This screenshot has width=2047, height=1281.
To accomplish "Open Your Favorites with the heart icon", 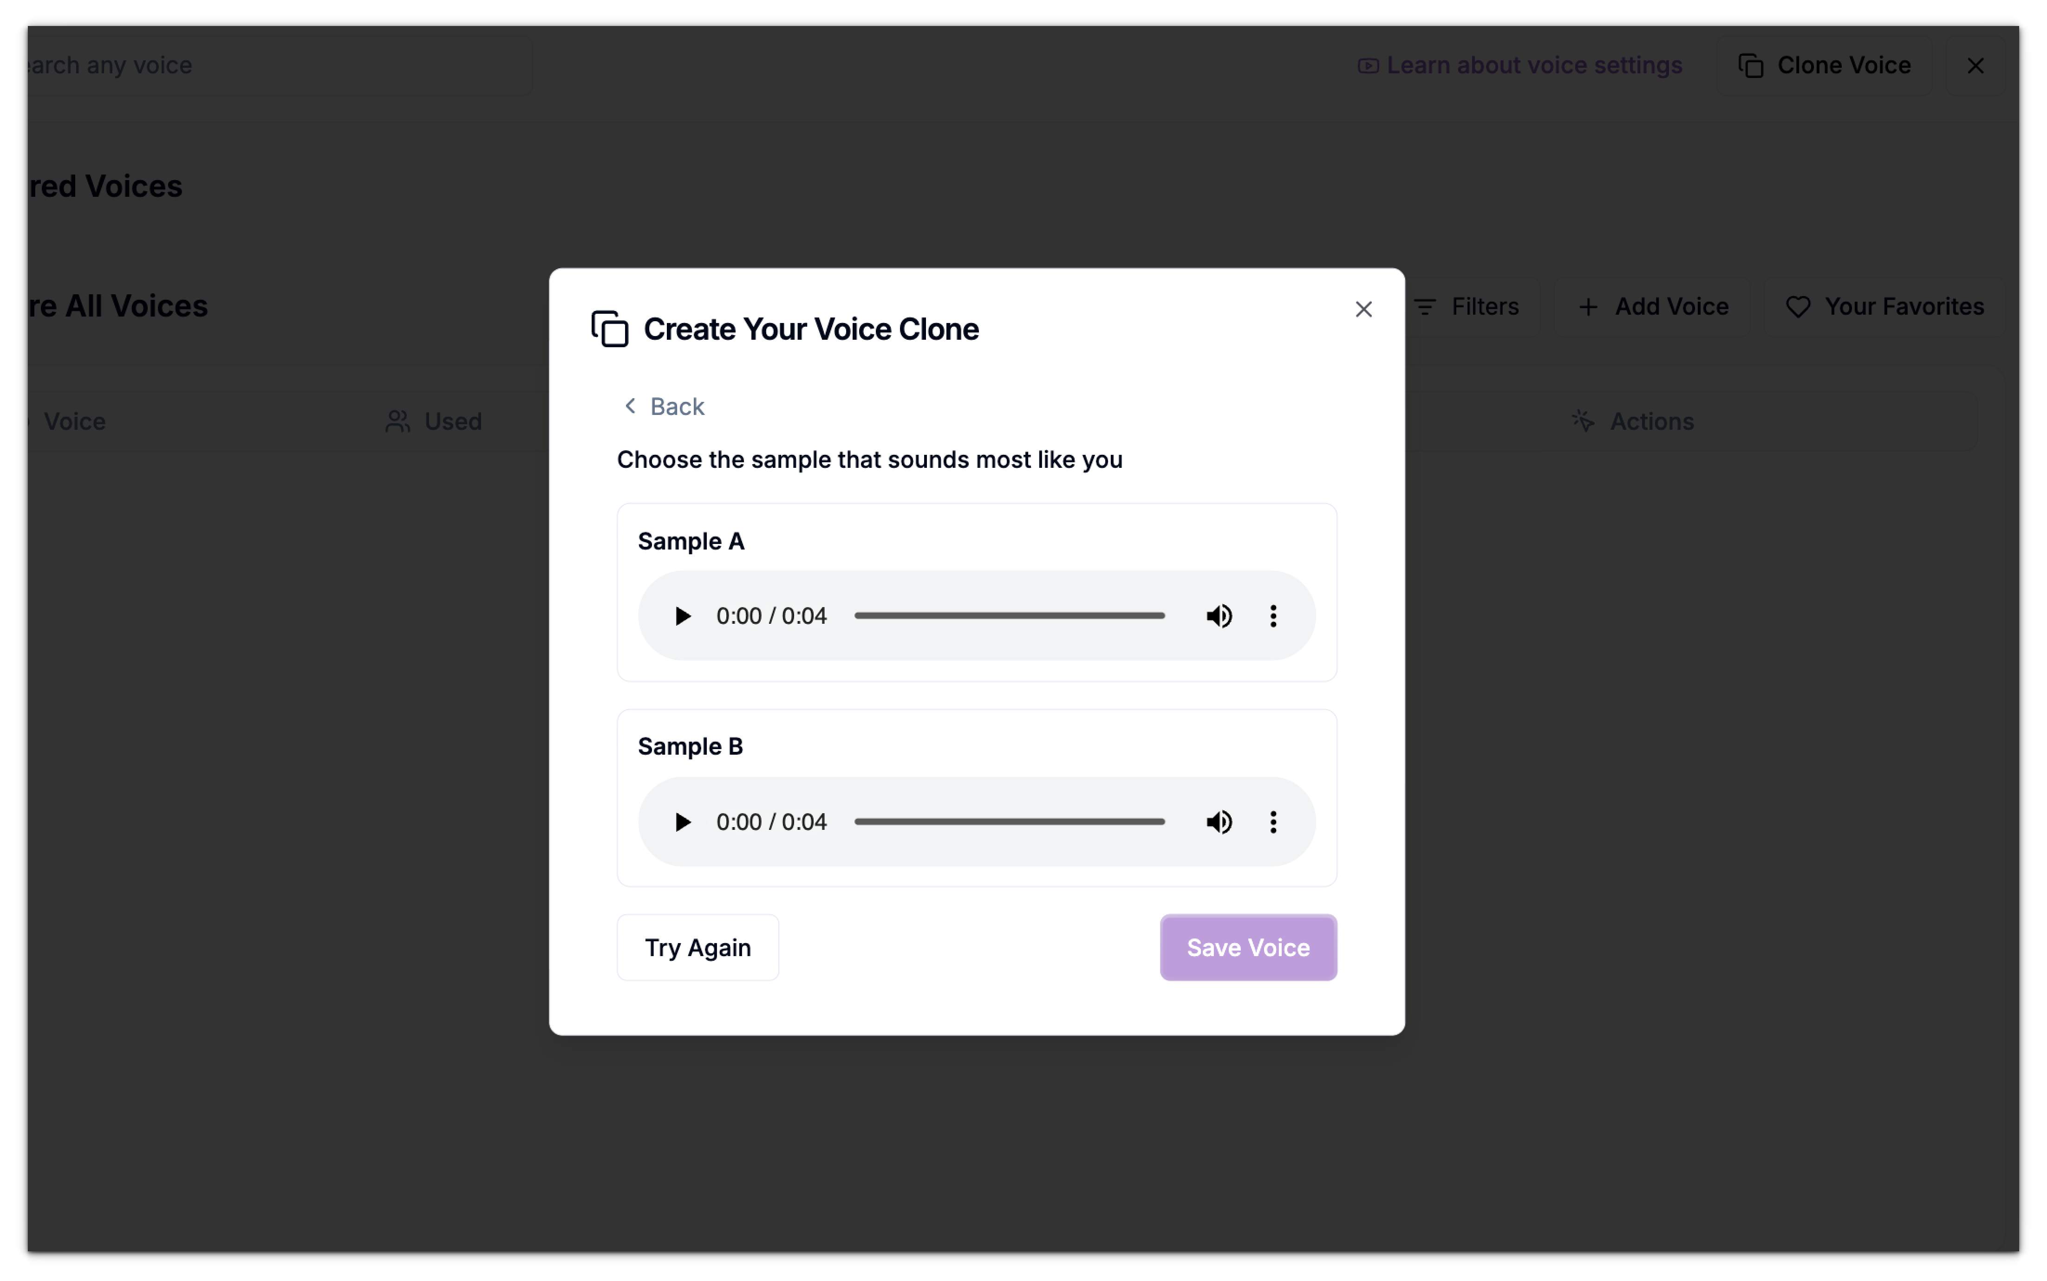I will [x=1799, y=306].
